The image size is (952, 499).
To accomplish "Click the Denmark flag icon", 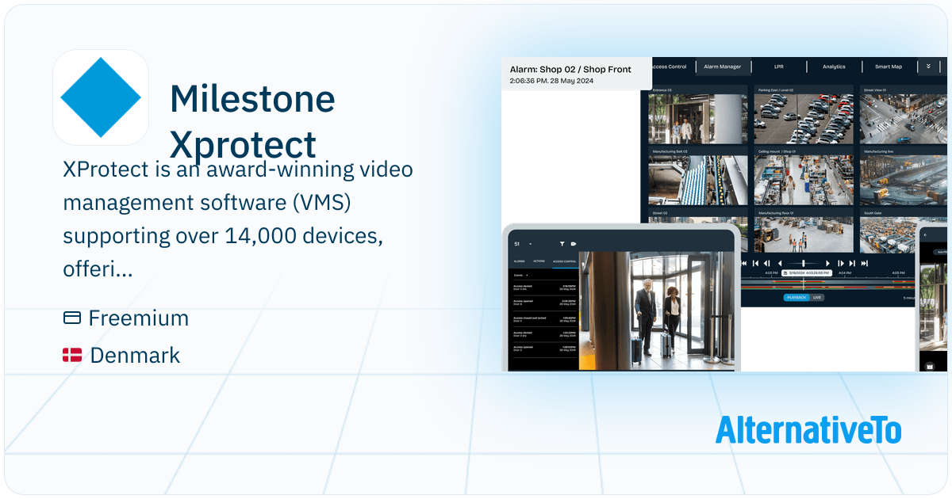I will click(x=72, y=355).
